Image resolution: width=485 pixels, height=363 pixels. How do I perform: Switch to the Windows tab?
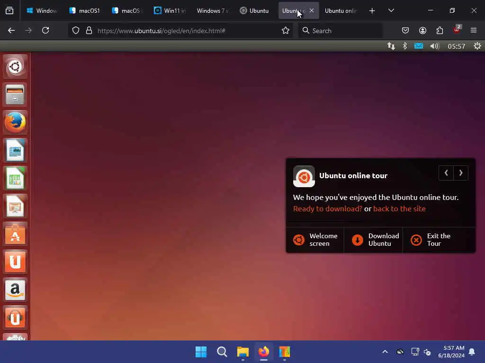click(42, 11)
